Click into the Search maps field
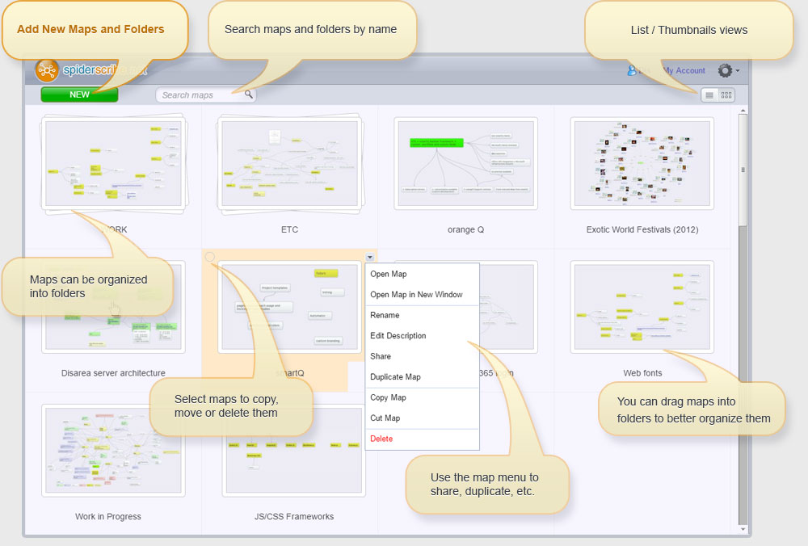 click(x=200, y=95)
